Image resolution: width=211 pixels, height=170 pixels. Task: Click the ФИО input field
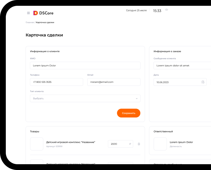point(85,66)
